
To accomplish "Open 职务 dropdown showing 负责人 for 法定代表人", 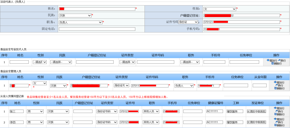I will pos(81,22).
